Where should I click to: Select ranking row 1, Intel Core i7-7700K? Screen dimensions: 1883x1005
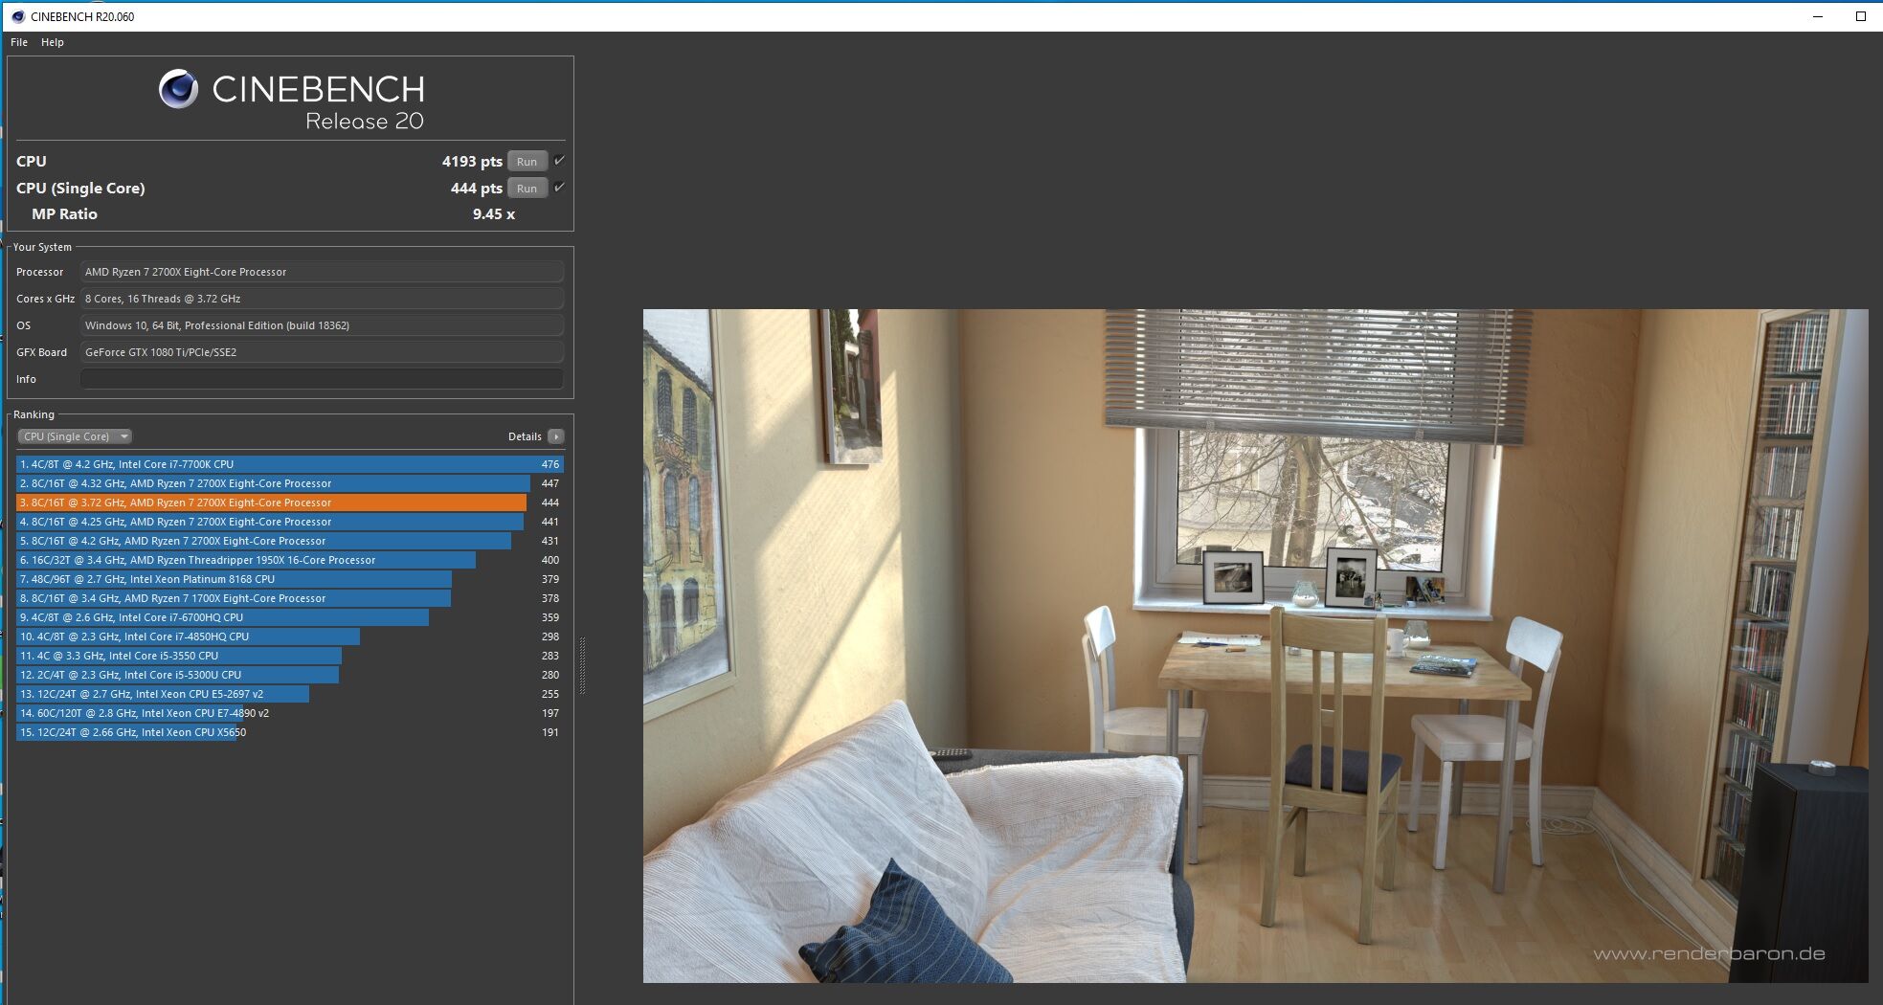click(x=289, y=464)
